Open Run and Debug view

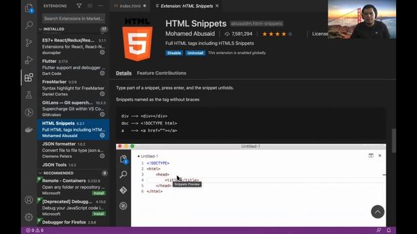29,60
